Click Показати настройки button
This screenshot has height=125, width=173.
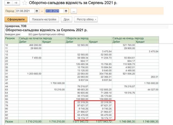[x=44, y=19]
